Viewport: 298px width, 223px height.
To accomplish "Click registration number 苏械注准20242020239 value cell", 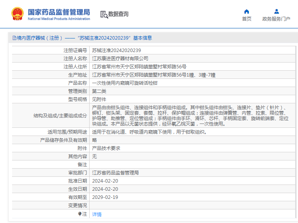I will click(x=116, y=51).
